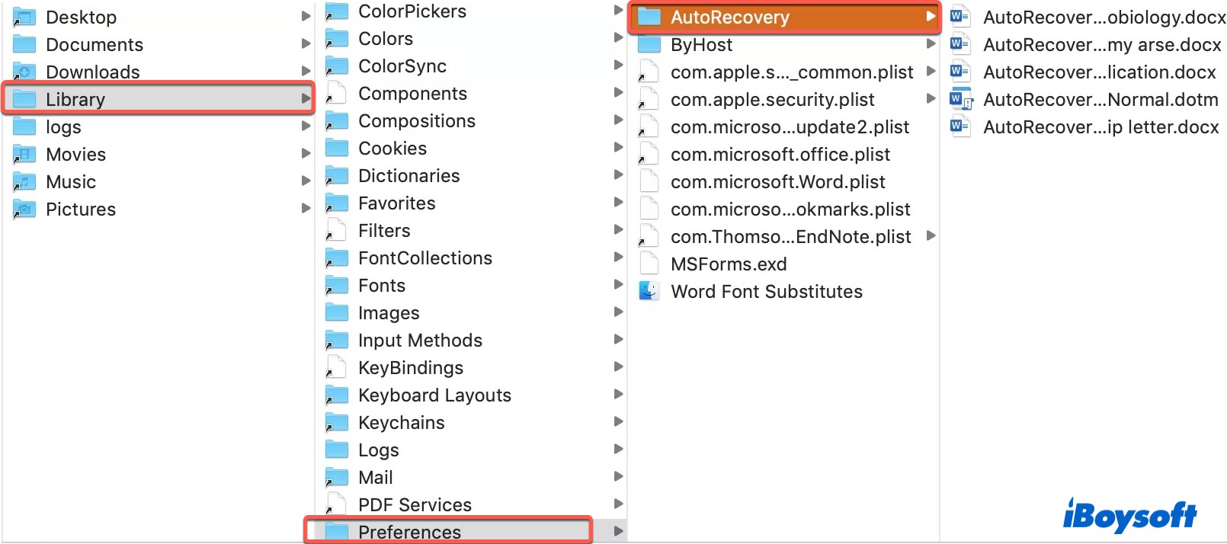Click the AutoRecover...Normal.dotm template icon
The height and width of the screenshot is (544, 1227).
coord(959,99)
